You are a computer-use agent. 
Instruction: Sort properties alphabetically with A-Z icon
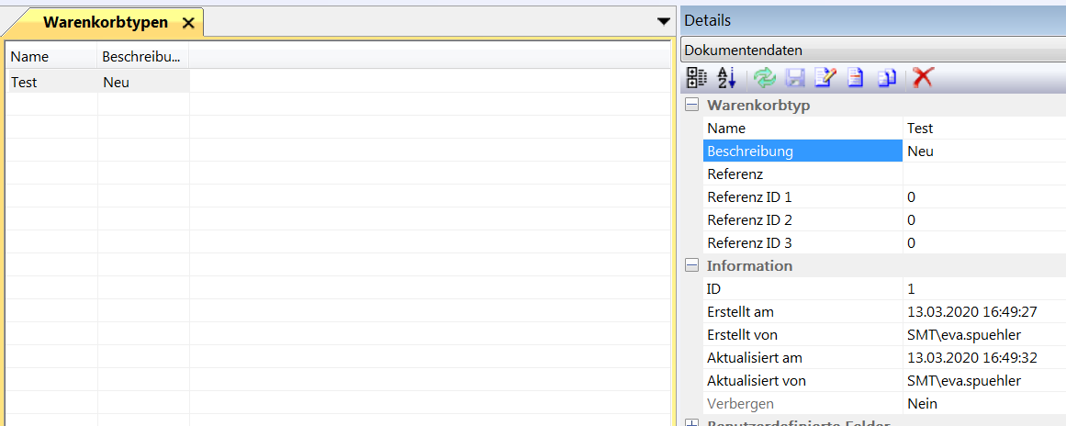(x=726, y=78)
